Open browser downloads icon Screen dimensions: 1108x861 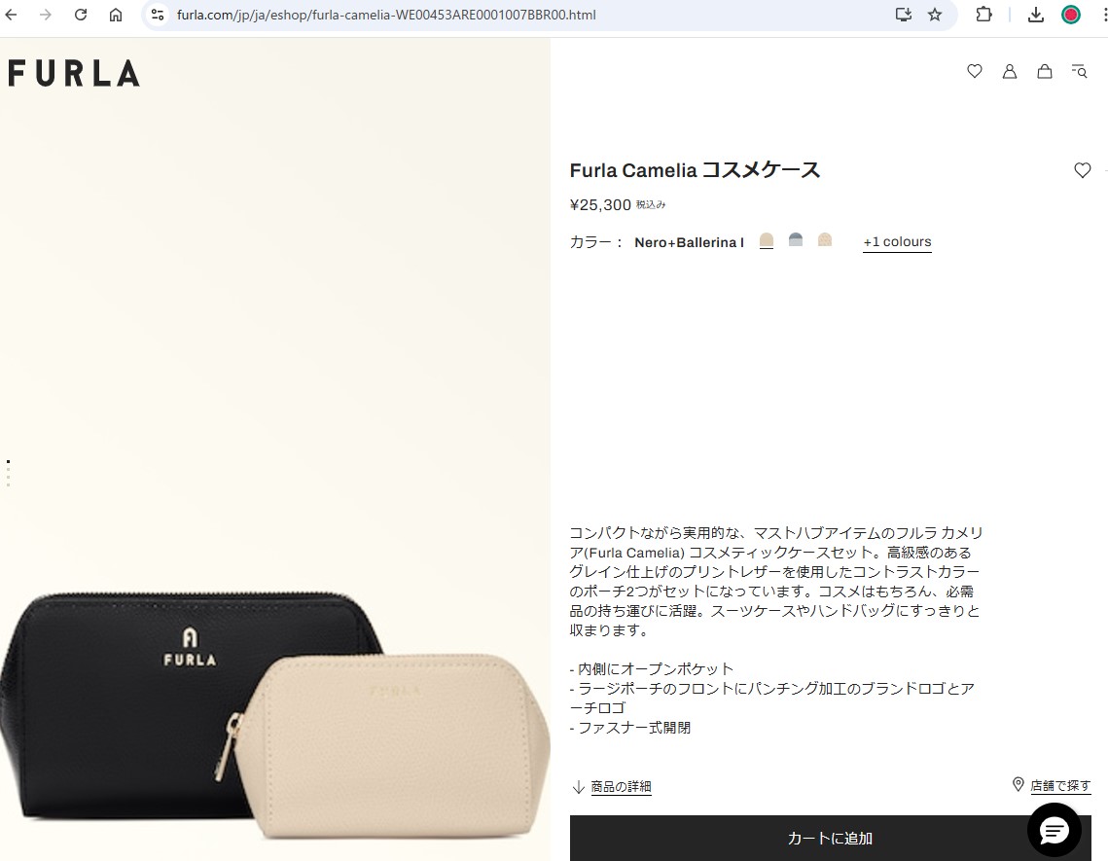pyautogui.click(x=1036, y=15)
